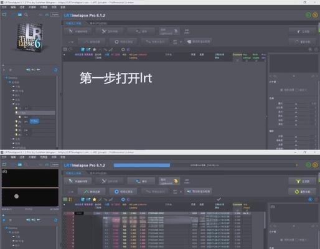
Task: Click the first blue skip button, upper playback bar
Action: coord(28,70)
